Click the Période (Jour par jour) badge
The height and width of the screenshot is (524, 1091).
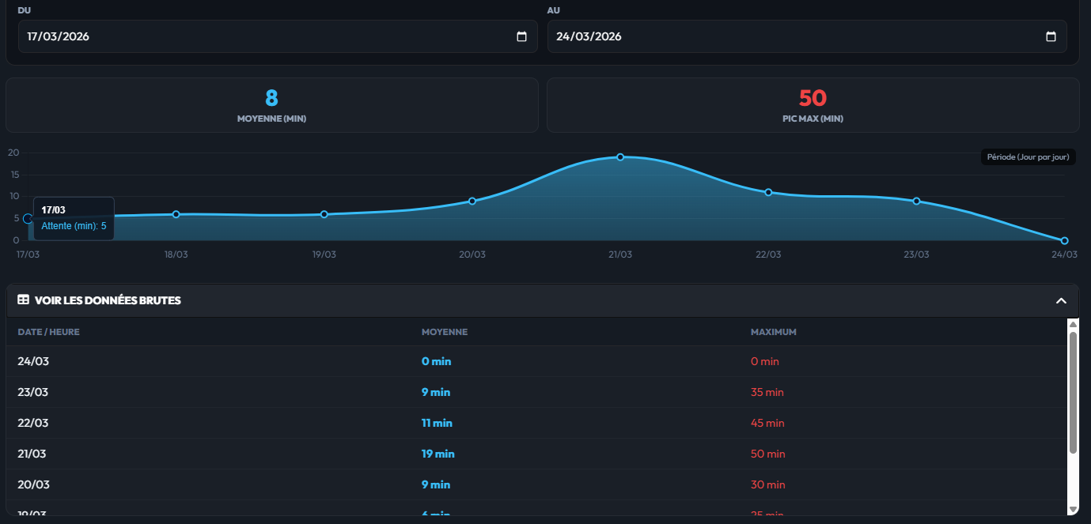(x=1028, y=157)
